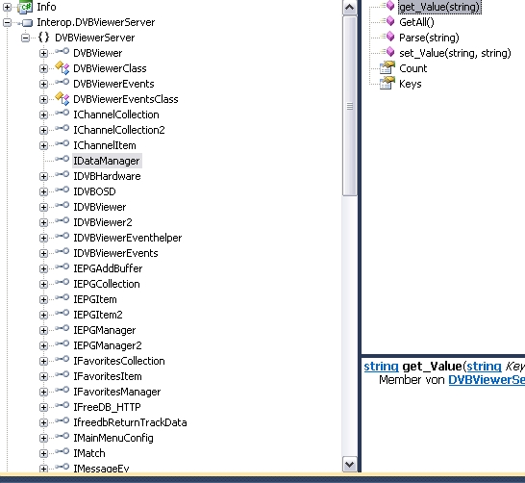
Task: Expand the DVBViewerClass node
Action: [43, 68]
